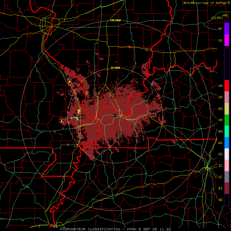Select the IC light pink legend swatch
The height and width of the screenshot is (231, 231).
[227, 166]
